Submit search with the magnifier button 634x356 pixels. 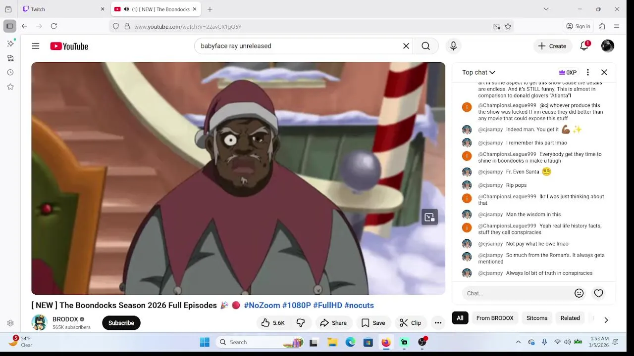(425, 46)
